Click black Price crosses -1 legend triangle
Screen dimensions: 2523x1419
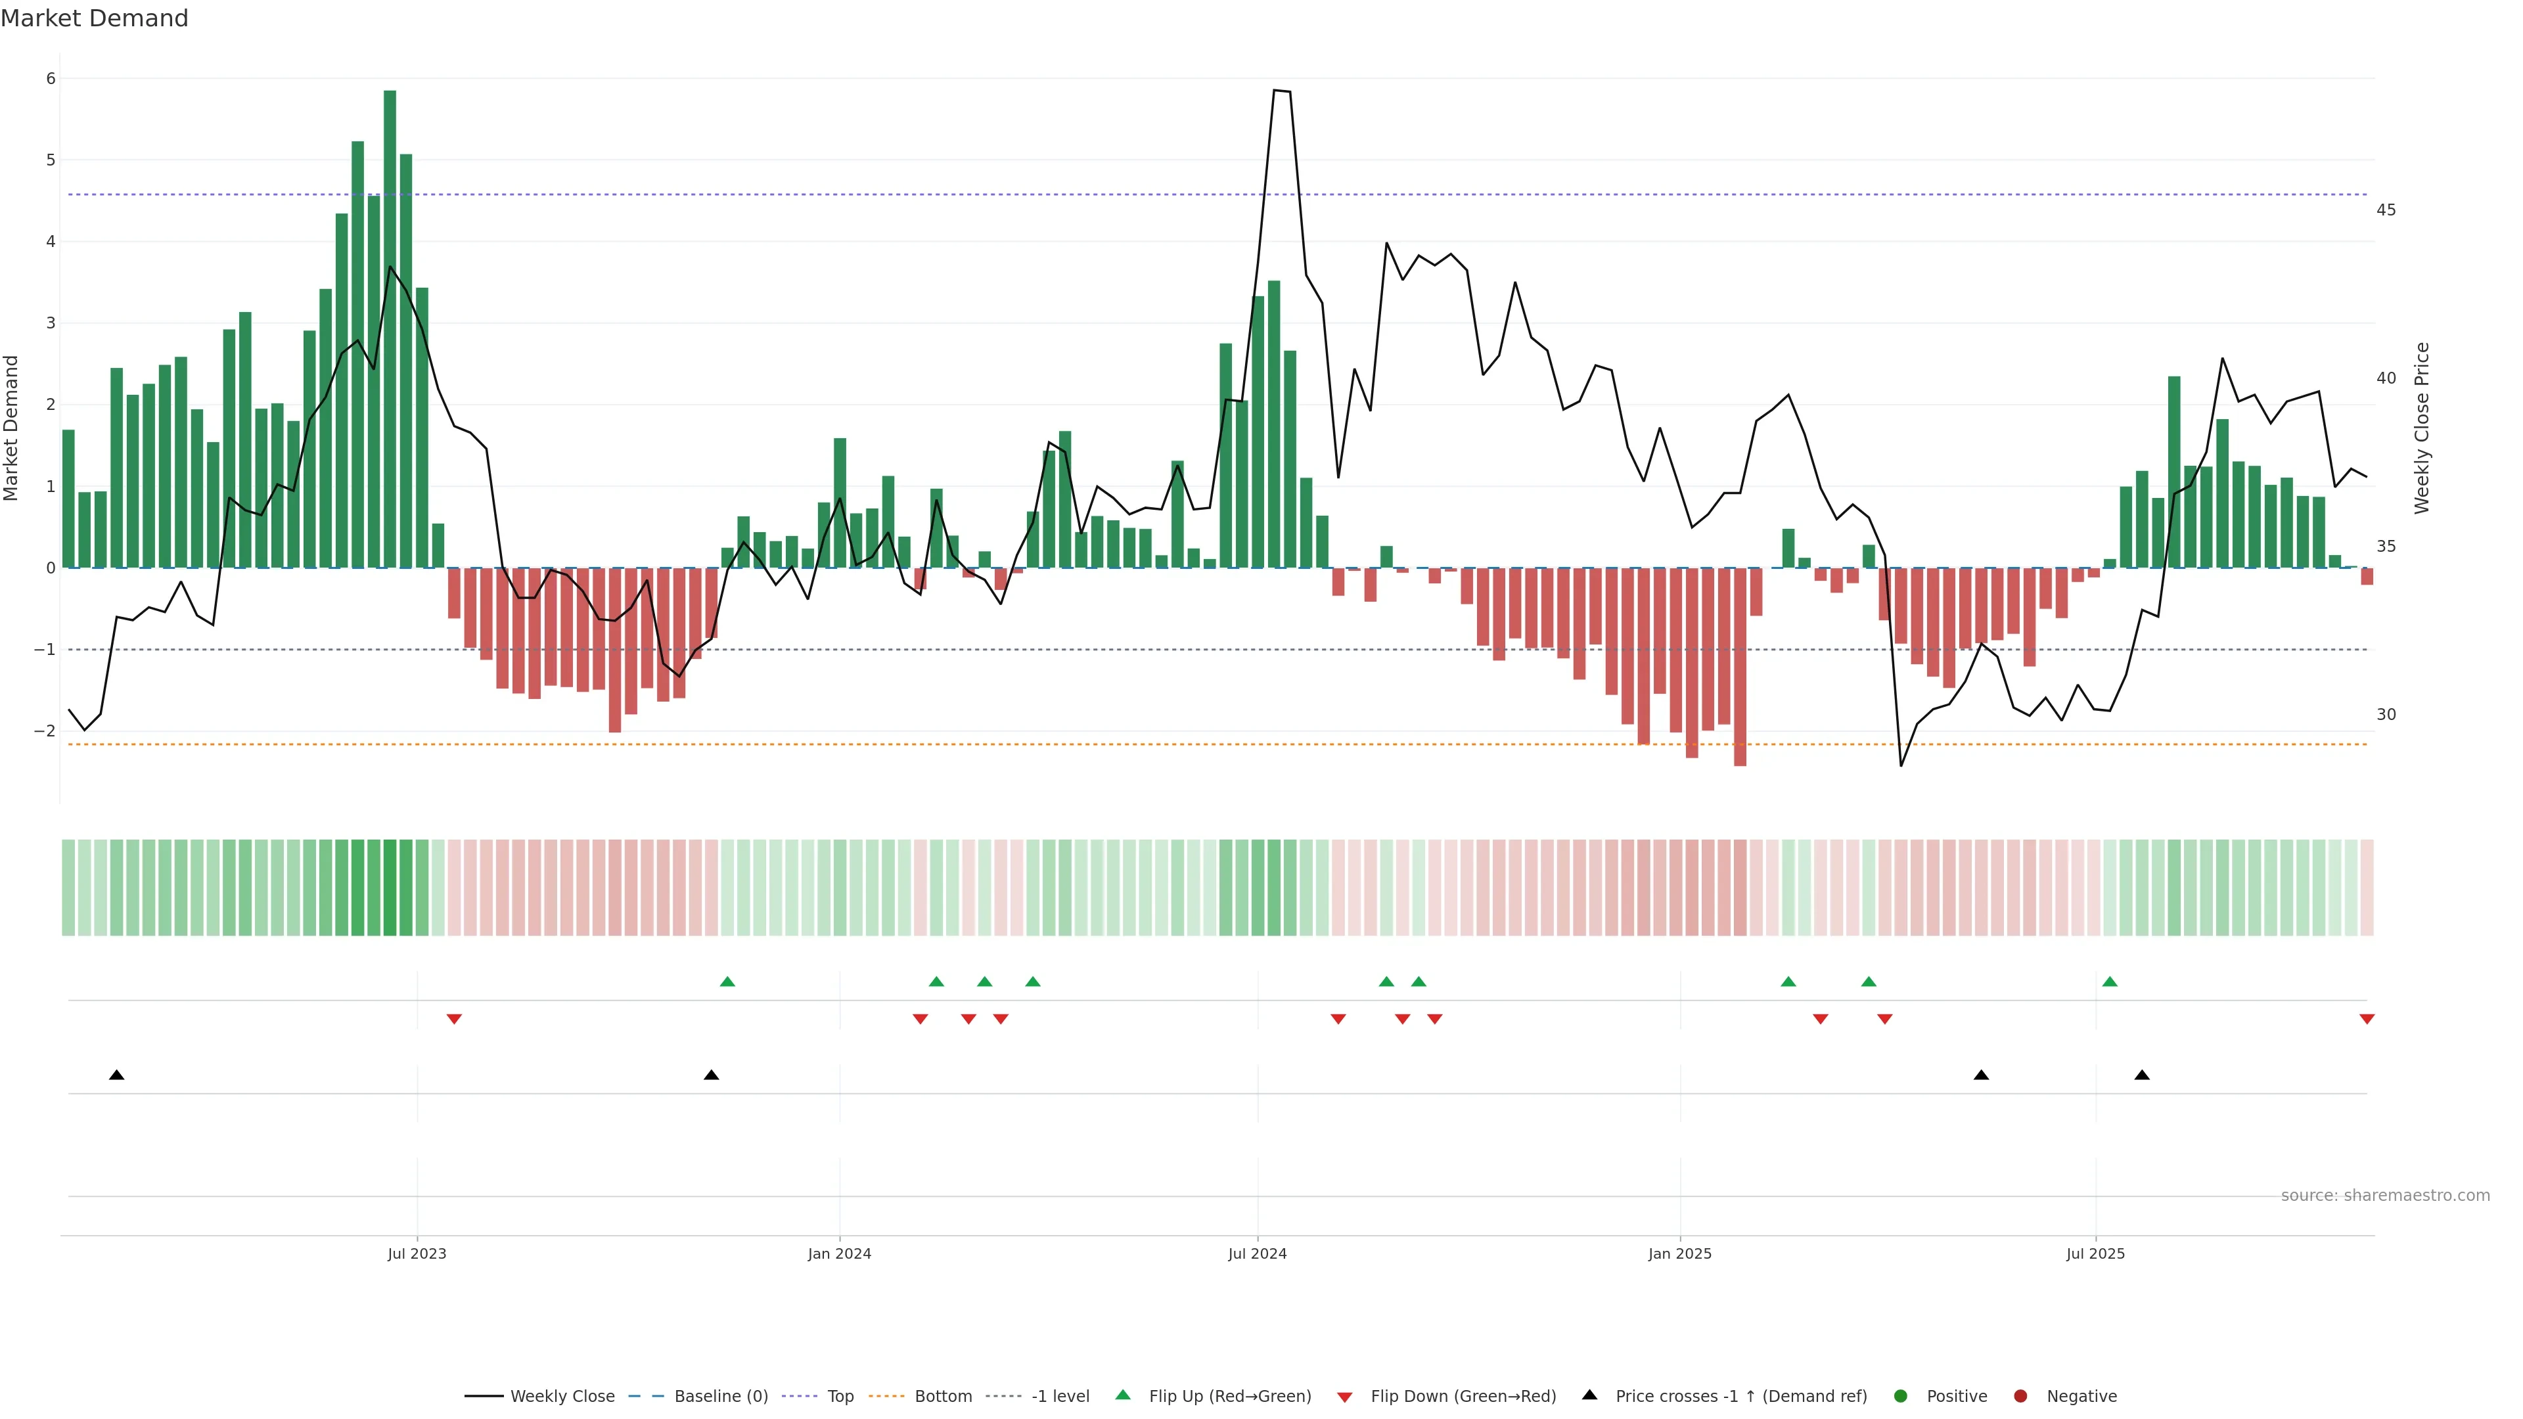[1589, 1395]
